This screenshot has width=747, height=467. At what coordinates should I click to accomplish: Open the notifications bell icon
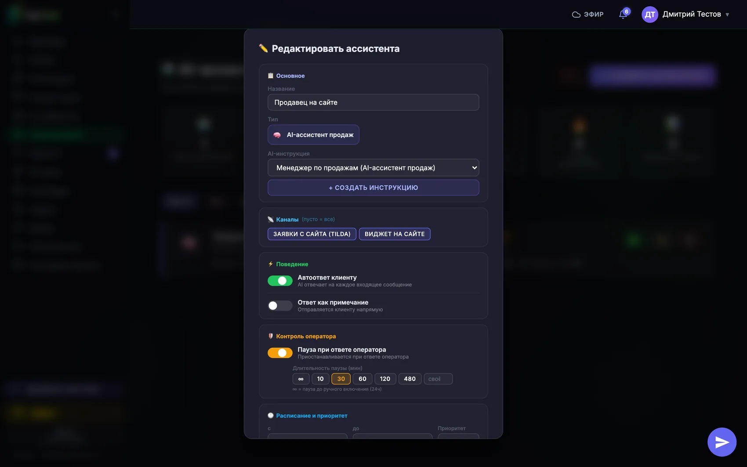(623, 14)
